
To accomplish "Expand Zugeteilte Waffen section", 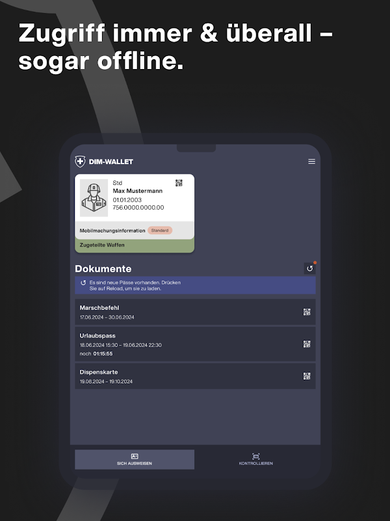I will click(135, 246).
